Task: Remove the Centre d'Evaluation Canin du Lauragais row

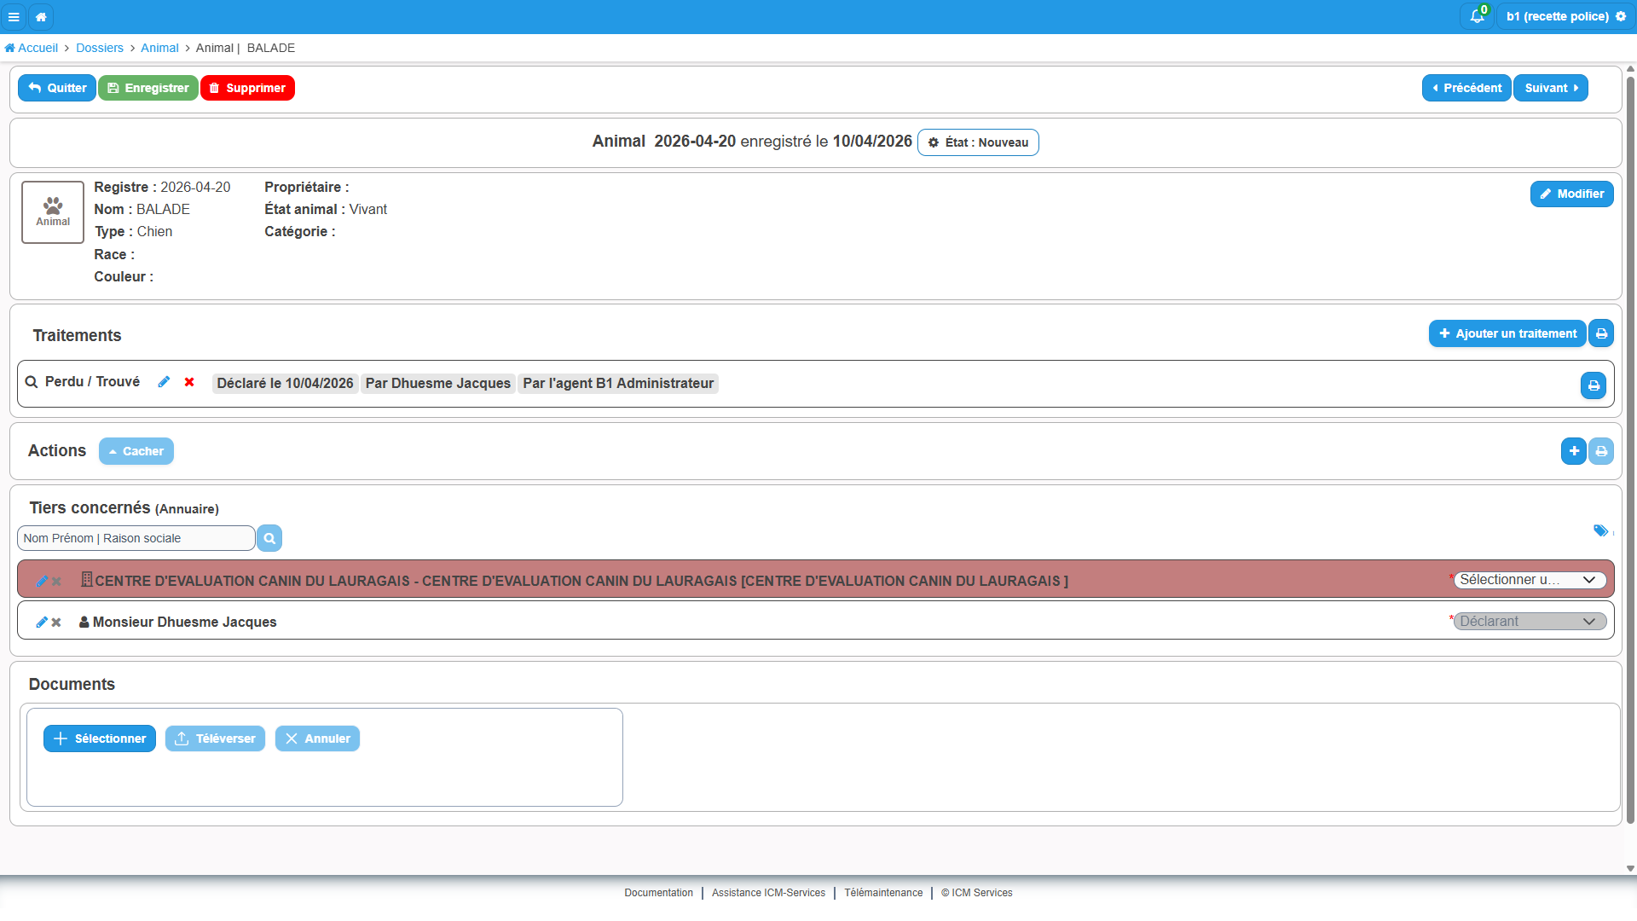Action: pos(56,581)
